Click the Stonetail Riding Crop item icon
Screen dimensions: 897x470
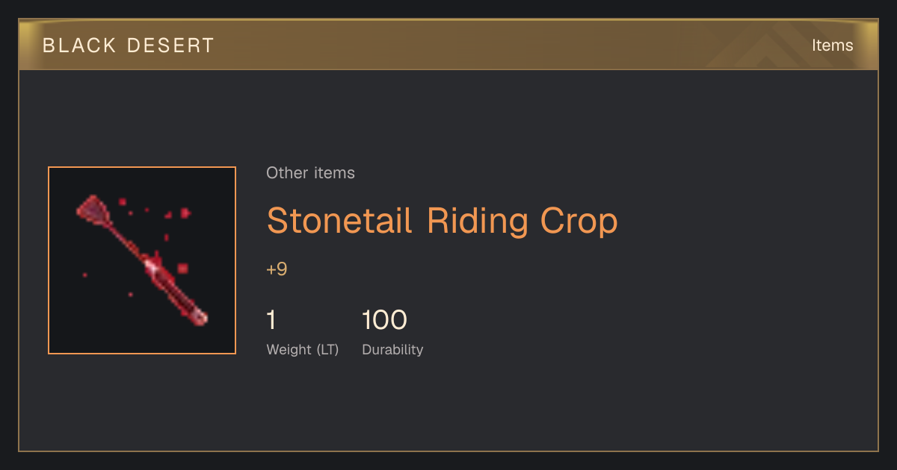pos(142,260)
